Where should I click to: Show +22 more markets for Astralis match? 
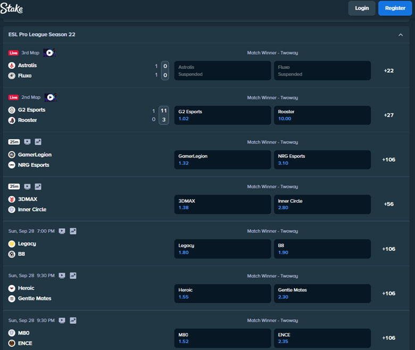coord(388,71)
